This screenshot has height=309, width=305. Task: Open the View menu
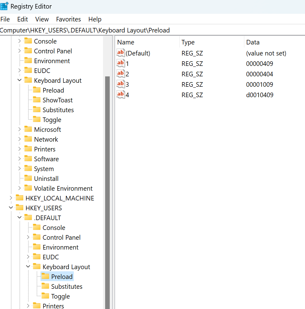click(42, 19)
